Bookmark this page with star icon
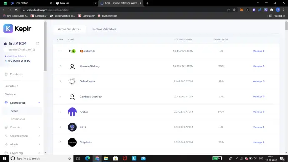288x162 pixels. click(234, 10)
